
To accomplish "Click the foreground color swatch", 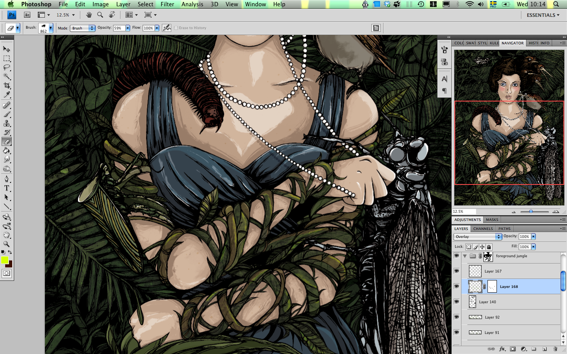I will click(5, 260).
